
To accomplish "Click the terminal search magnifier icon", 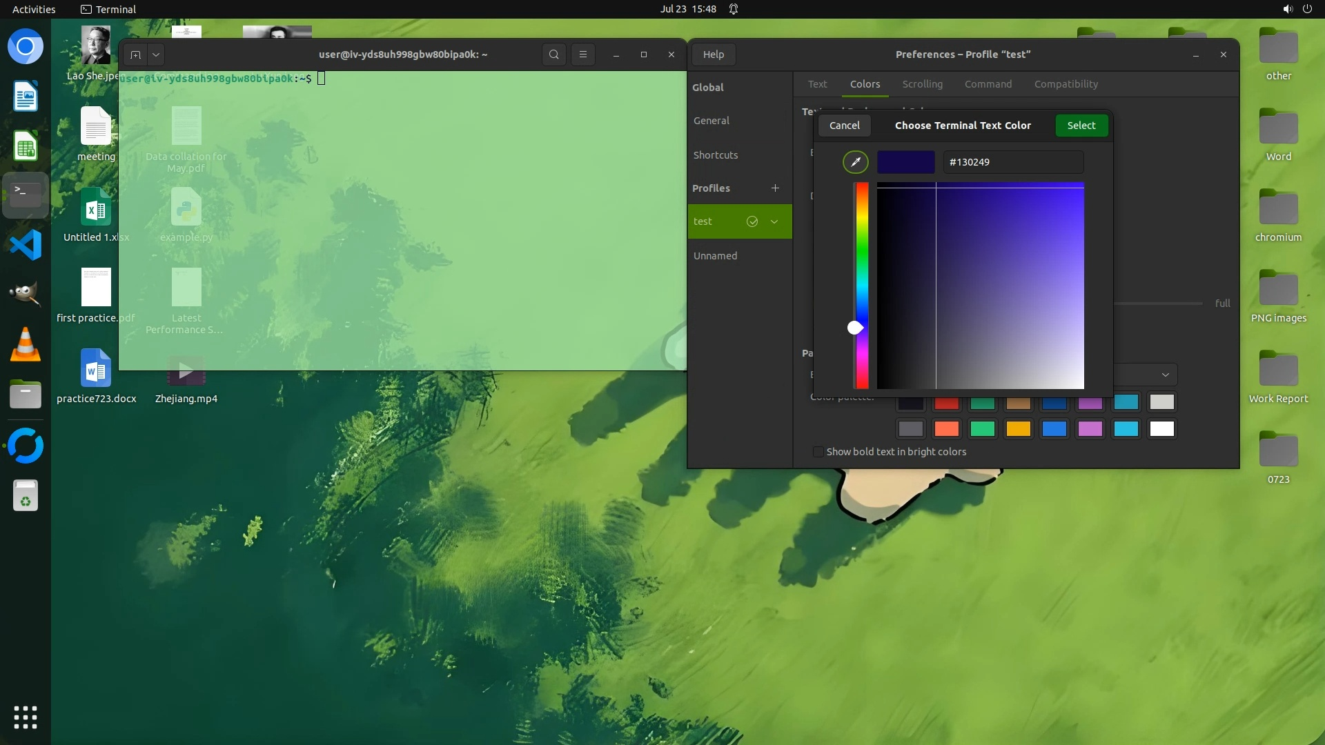I will coord(553,54).
